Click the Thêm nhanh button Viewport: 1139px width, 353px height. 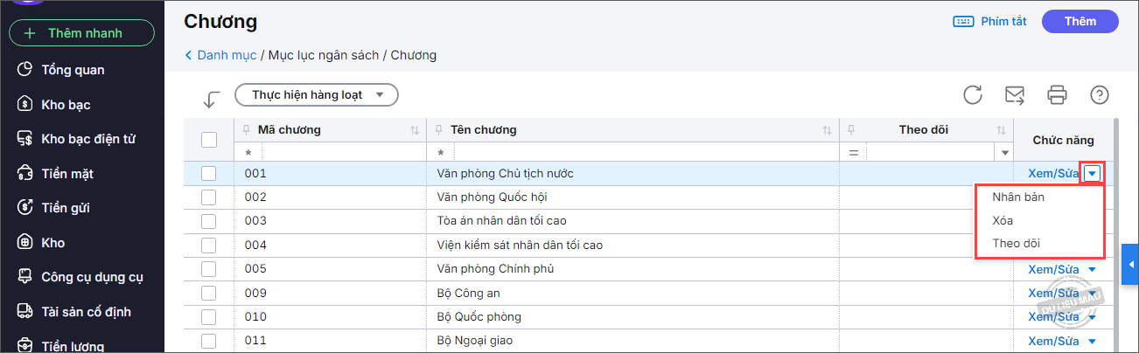pyautogui.click(x=81, y=33)
